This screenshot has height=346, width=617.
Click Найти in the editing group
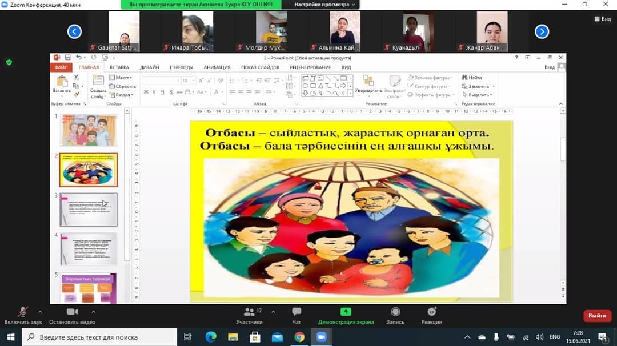[x=474, y=78]
